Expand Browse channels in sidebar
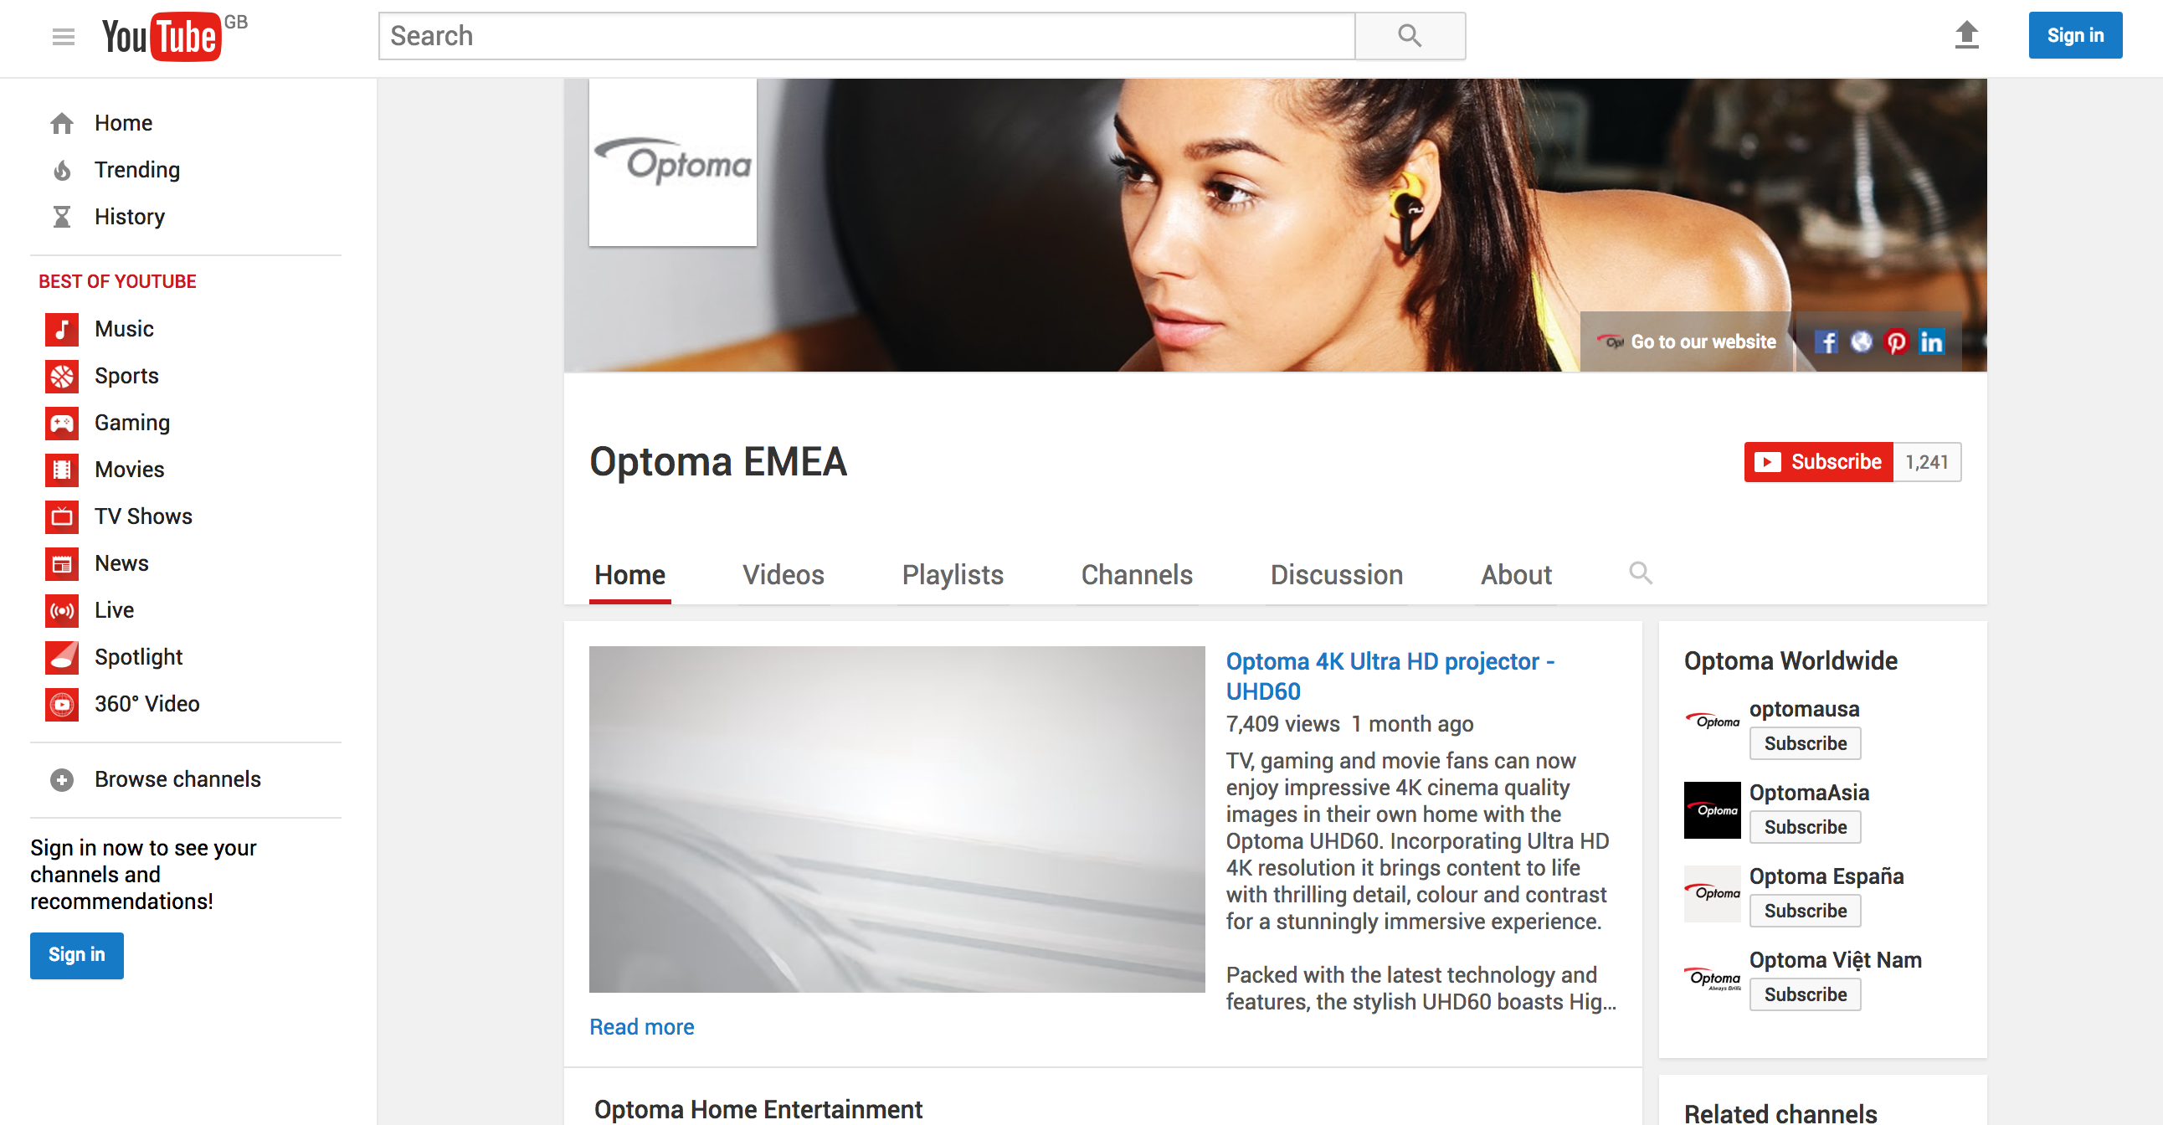 pos(177,779)
